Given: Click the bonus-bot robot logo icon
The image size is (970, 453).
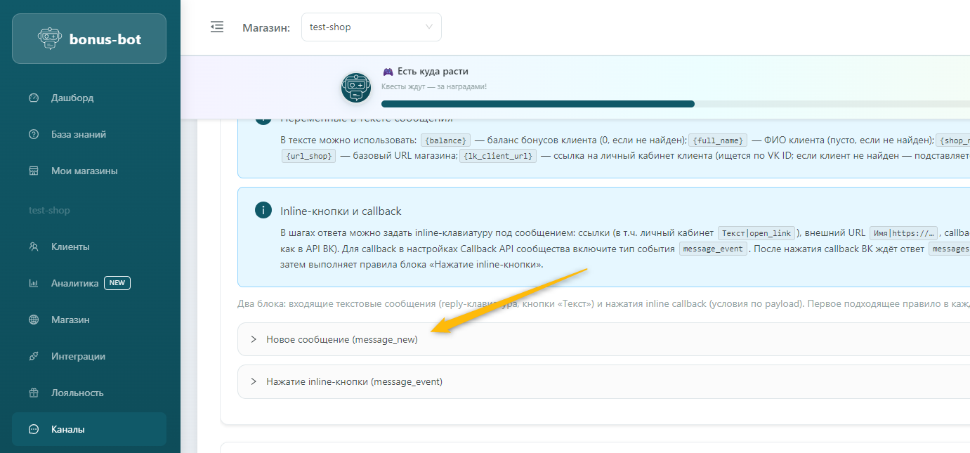Looking at the screenshot, I should pyautogui.click(x=48, y=39).
